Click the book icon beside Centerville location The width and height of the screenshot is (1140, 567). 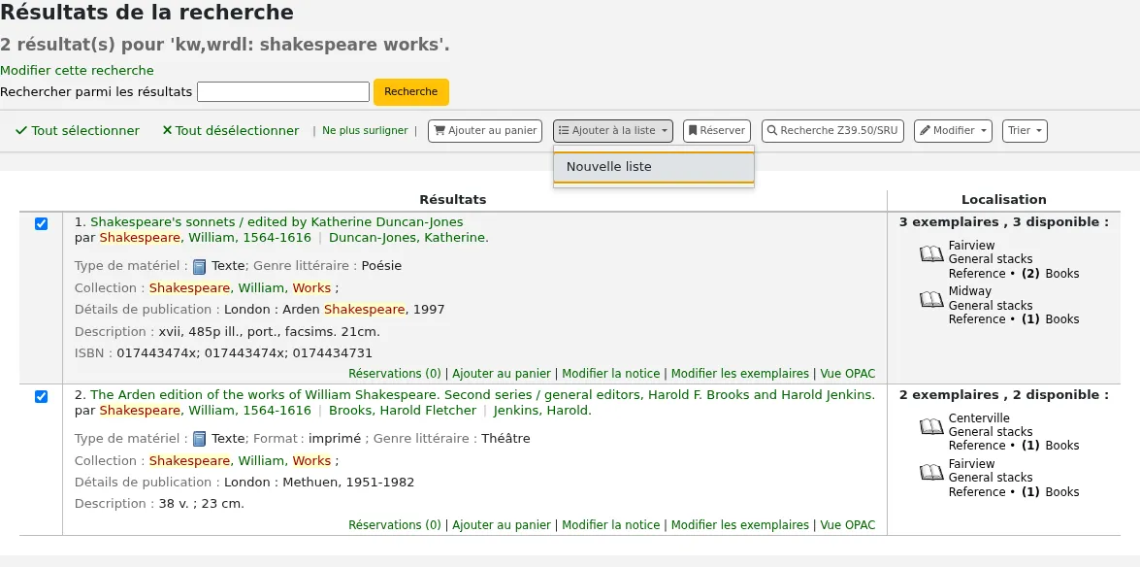click(931, 426)
